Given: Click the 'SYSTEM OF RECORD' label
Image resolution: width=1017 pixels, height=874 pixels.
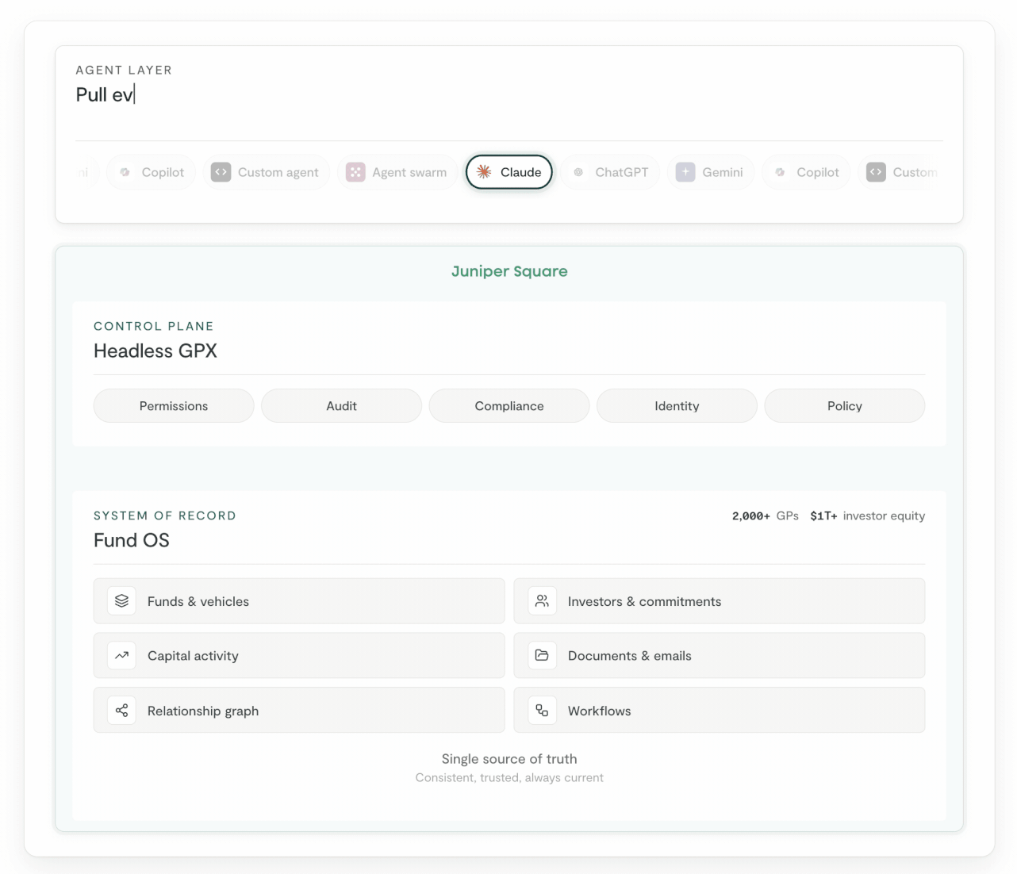Looking at the screenshot, I should tap(165, 516).
